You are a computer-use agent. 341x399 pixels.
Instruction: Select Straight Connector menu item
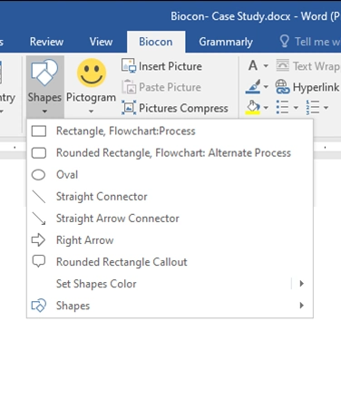coord(170,197)
